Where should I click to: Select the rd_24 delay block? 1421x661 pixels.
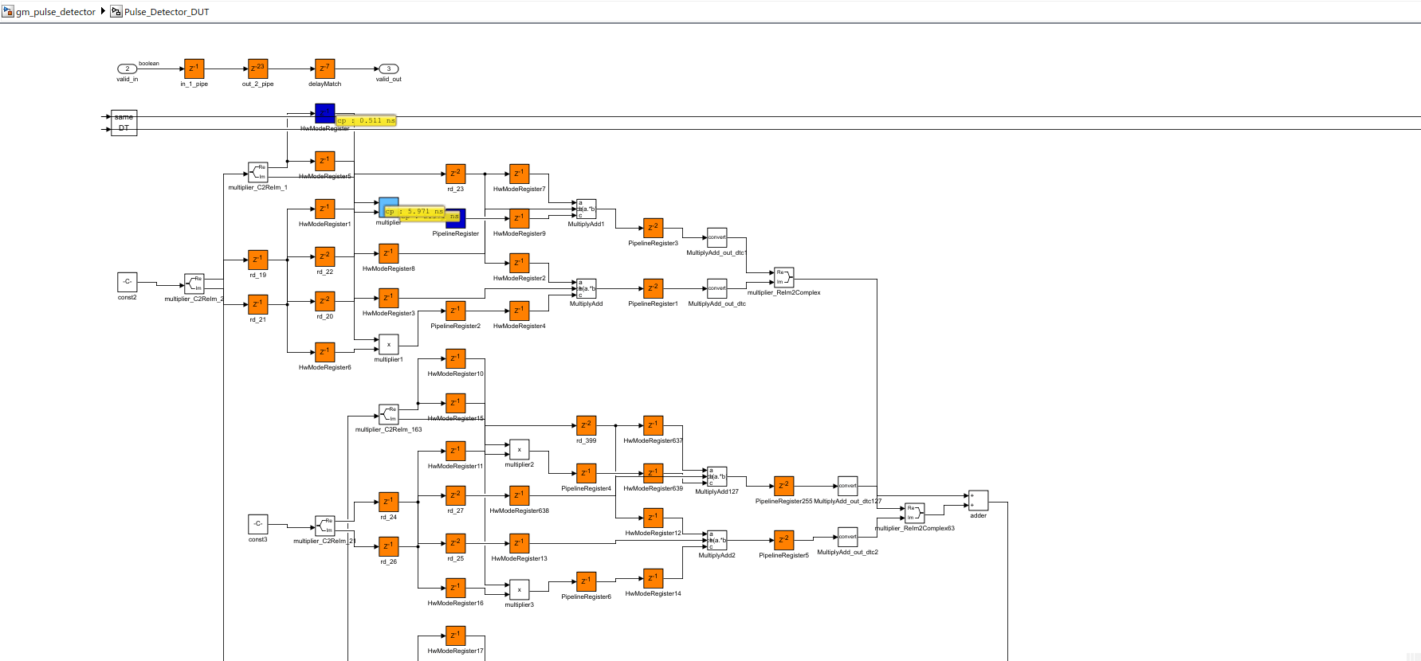pos(389,502)
